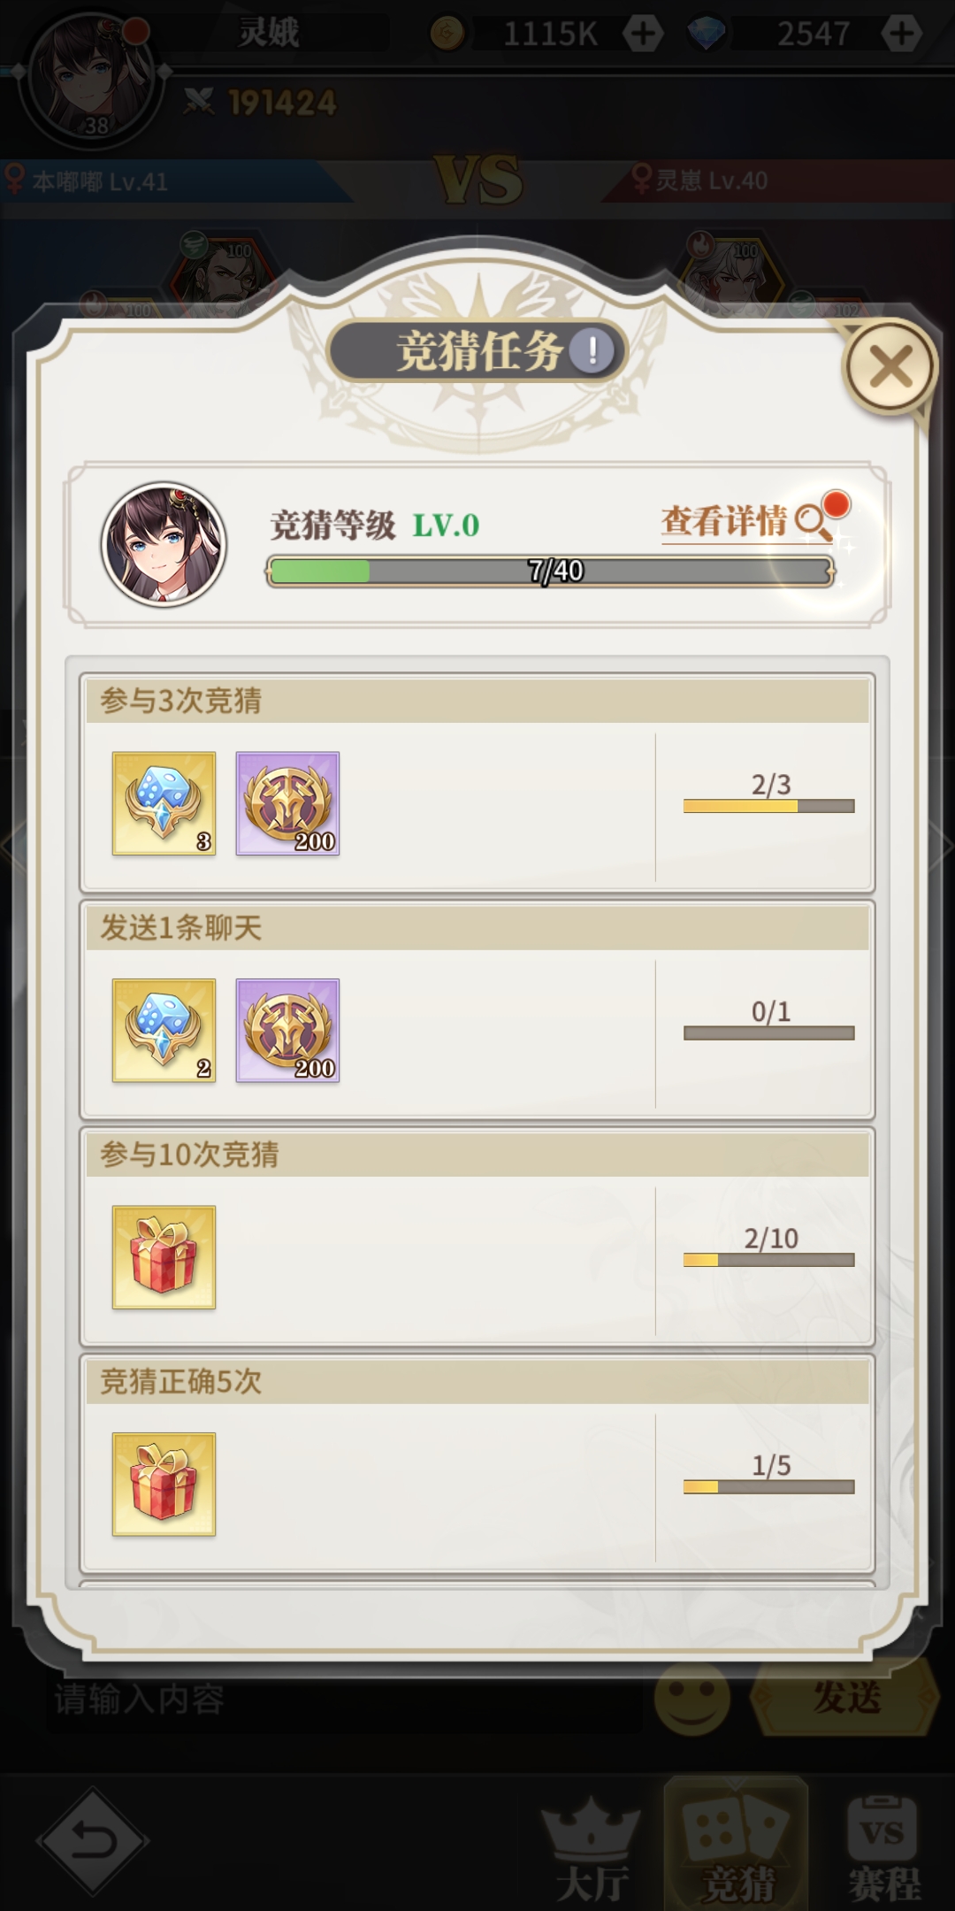The image size is (955, 1911).
Task: Tap the dice reward in 发送1条聊天
Action: (164, 1030)
